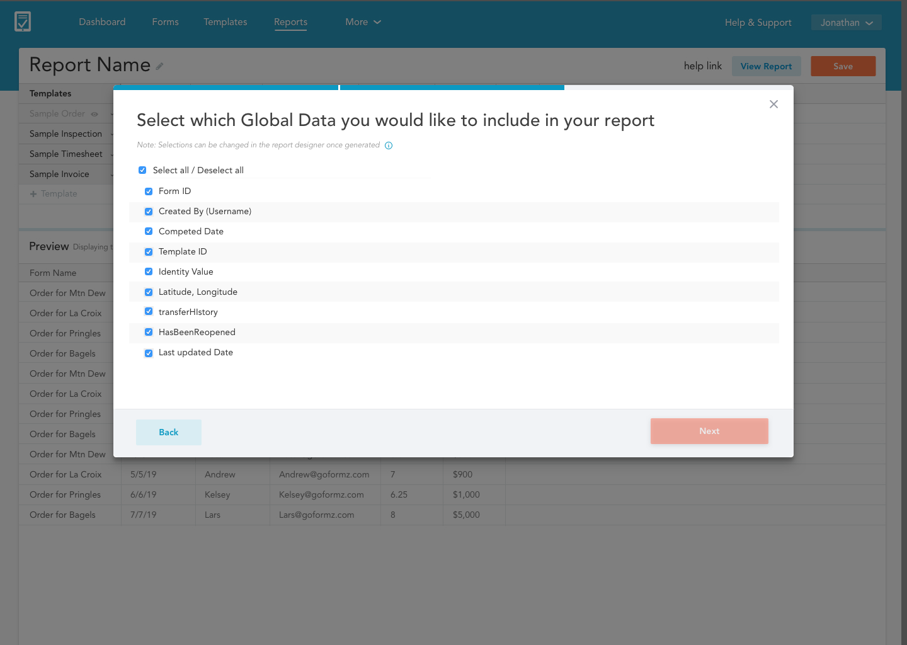907x645 pixels.
Task: Expand the Sample Inspection template row
Action: tap(111, 134)
